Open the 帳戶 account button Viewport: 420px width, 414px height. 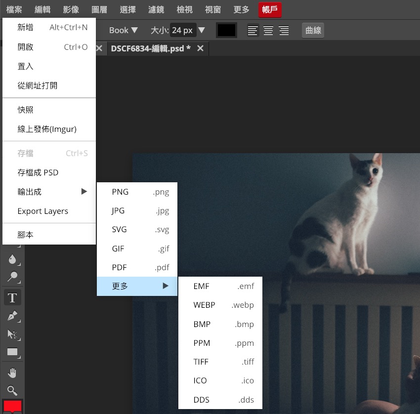(x=270, y=10)
